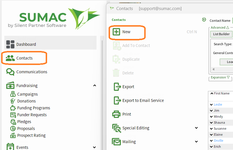The width and height of the screenshot is (233, 150).
Task: Click the Duplicate icon
Action: [x=116, y=59]
